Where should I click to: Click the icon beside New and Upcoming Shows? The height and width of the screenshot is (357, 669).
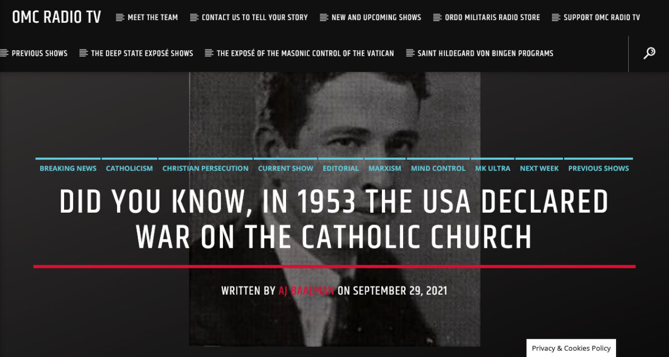point(324,18)
